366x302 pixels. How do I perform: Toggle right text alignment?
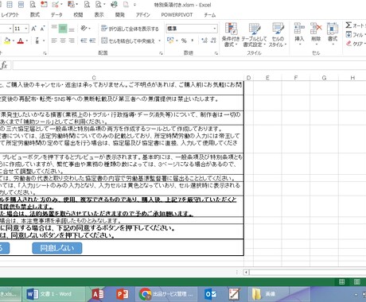tap(72, 41)
